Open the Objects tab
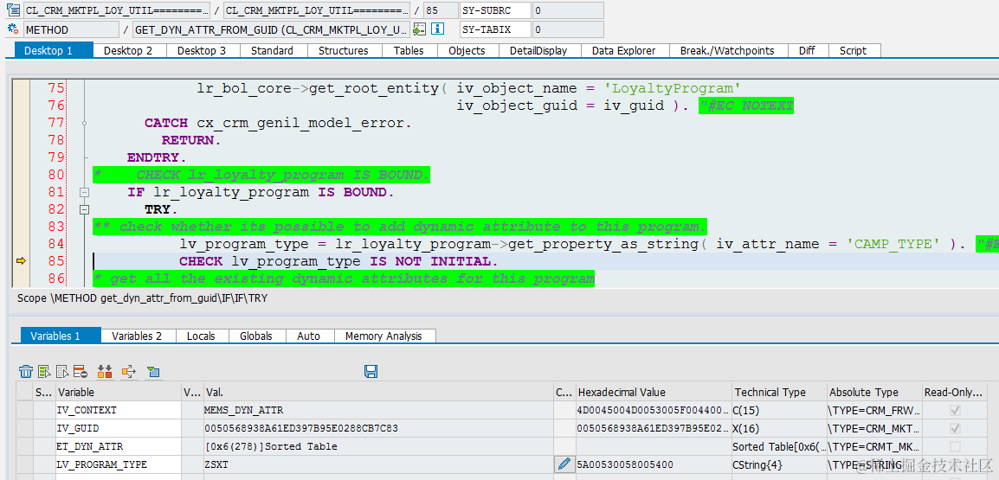Screen dimensions: 999x480 click(x=467, y=50)
